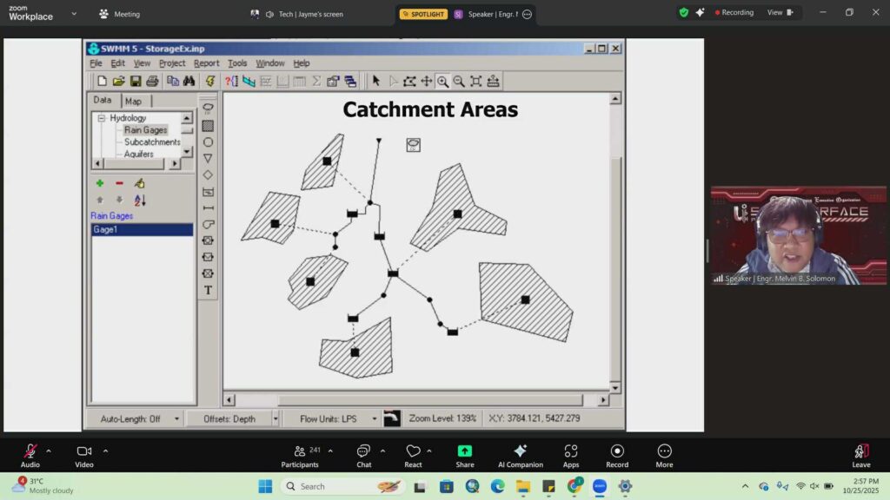Click the Save project floppy disk icon
The height and width of the screenshot is (500, 890).
pos(136,81)
